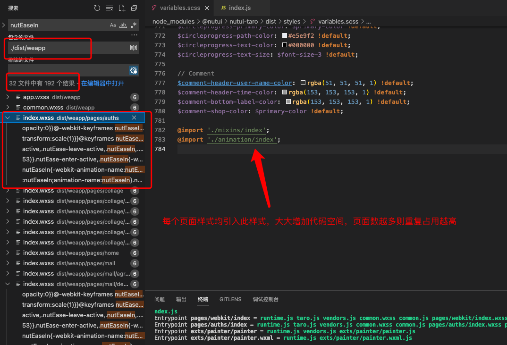
Task: Expand the replace field chevron
Action: point(4,25)
